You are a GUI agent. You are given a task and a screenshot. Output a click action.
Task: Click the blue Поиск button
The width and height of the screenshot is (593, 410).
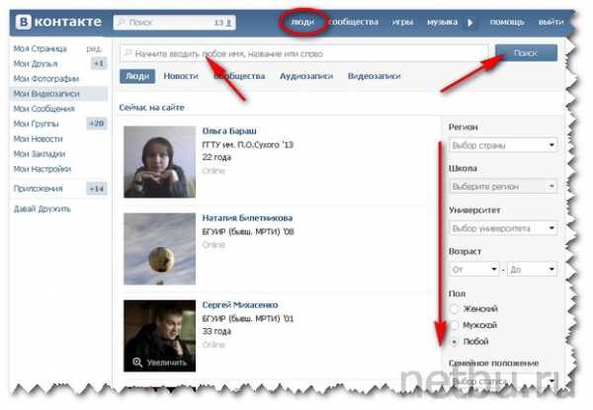point(526,53)
